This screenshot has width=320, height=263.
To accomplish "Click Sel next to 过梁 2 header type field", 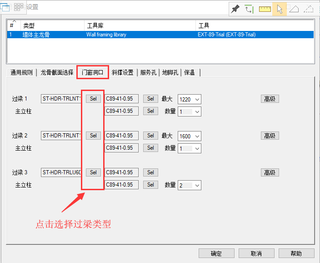I will pos(93,136).
